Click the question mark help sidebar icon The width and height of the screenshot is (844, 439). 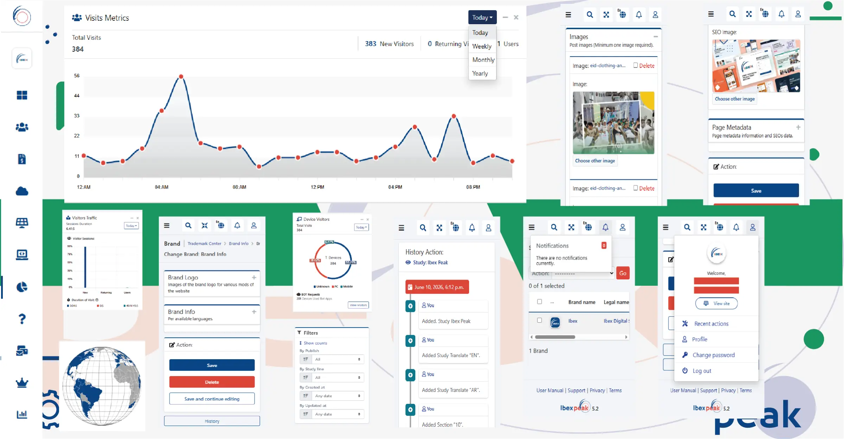click(x=22, y=319)
